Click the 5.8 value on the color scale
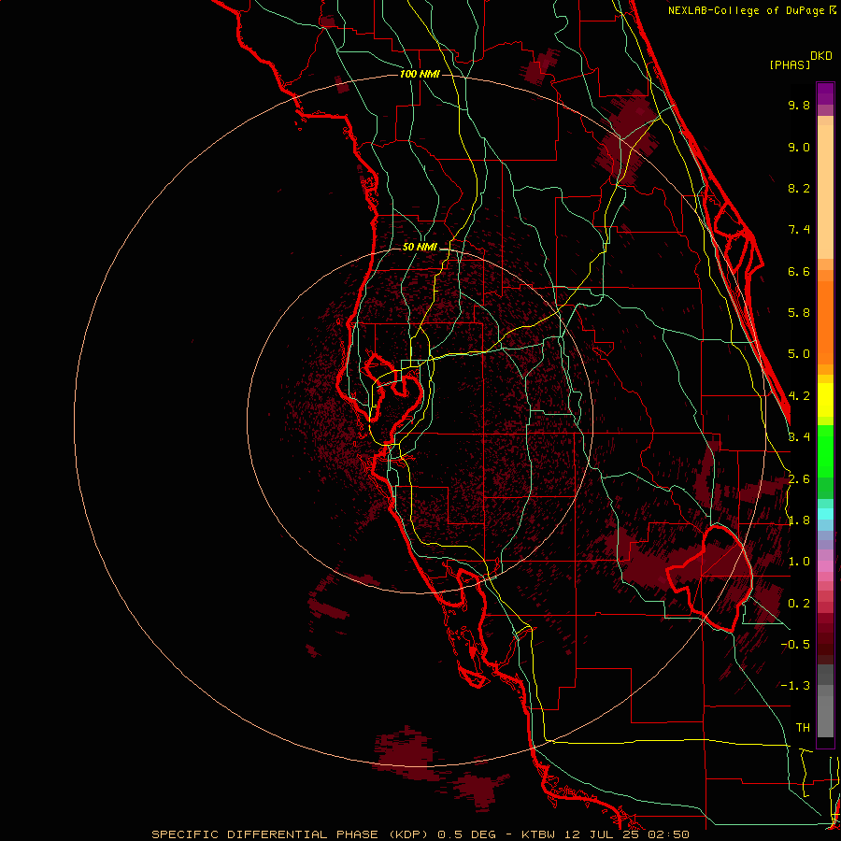 [x=799, y=313]
